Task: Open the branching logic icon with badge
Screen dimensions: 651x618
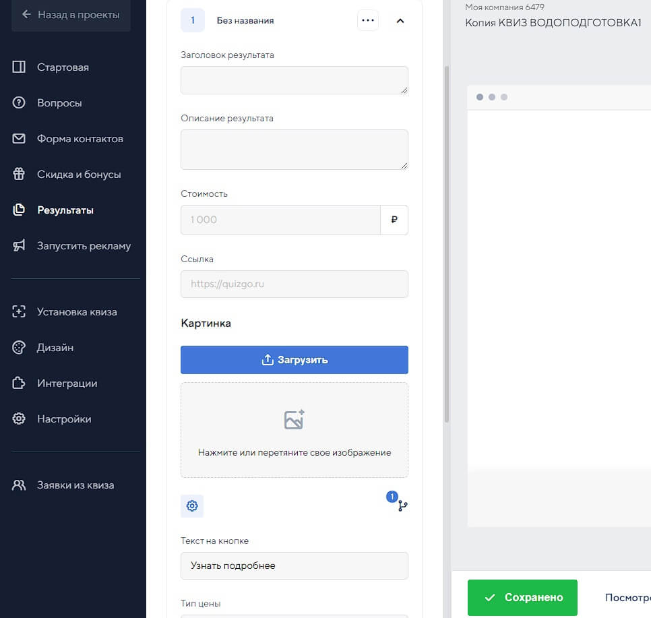Action: pyautogui.click(x=402, y=505)
